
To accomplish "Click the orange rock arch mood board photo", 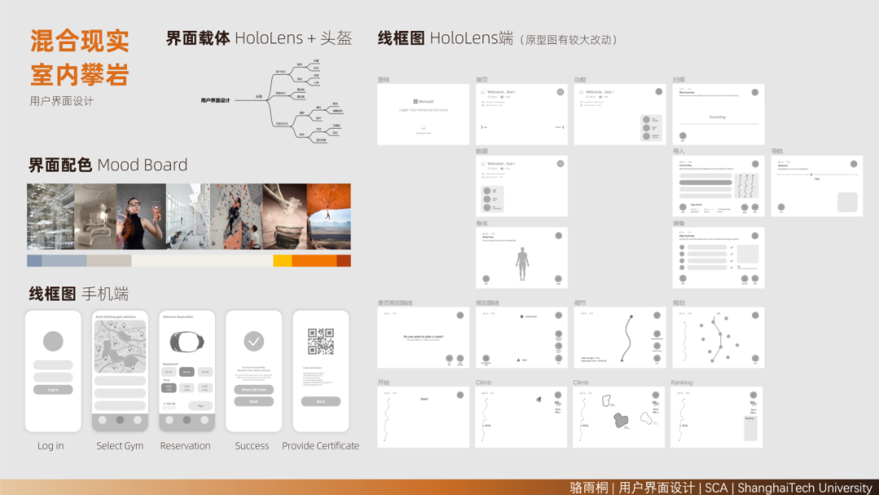I will point(329,217).
